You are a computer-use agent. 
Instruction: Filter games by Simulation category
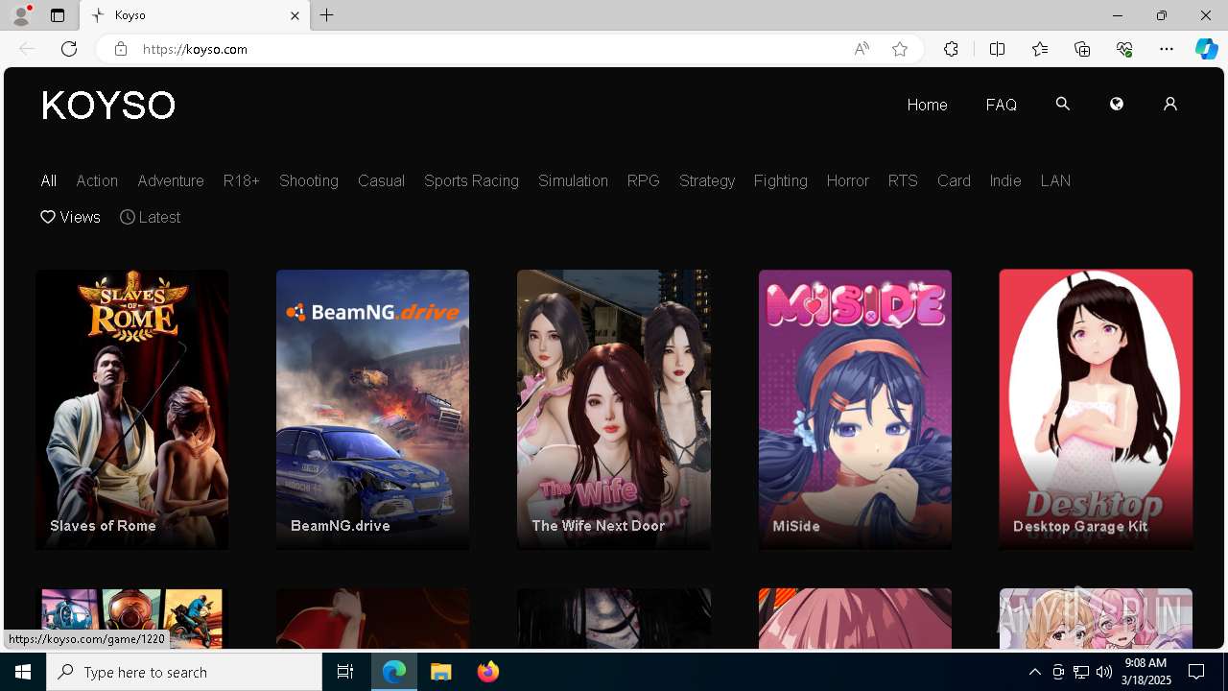tap(573, 180)
